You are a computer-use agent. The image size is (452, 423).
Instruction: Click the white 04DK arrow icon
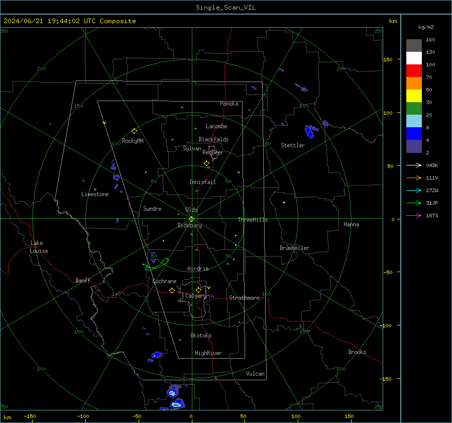pyautogui.click(x=414, y=165)
